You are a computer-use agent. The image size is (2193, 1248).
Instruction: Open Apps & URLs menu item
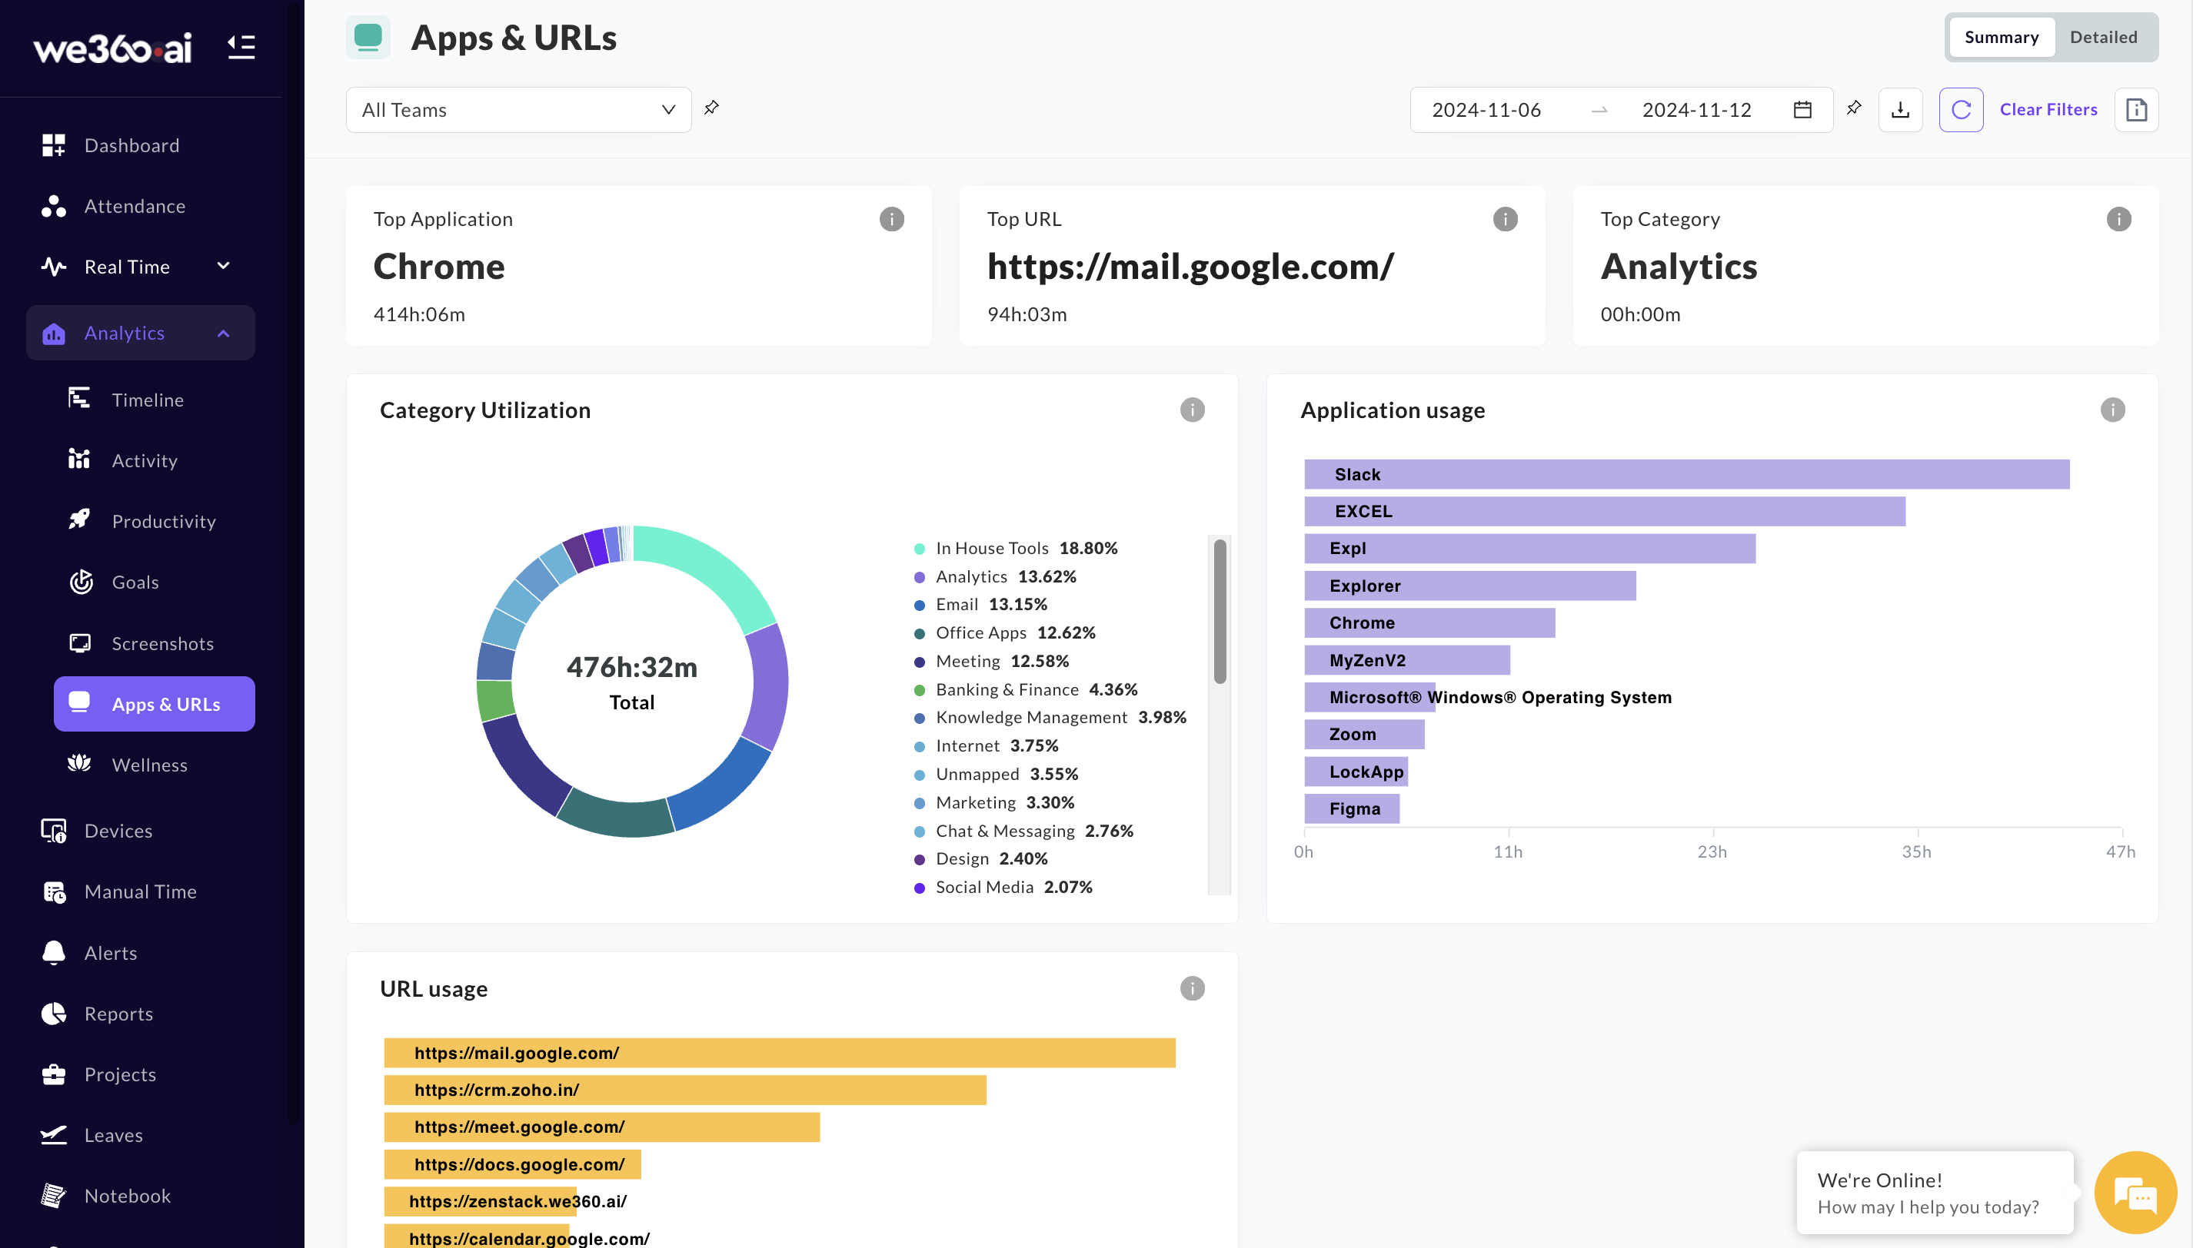tap(155, 704)
